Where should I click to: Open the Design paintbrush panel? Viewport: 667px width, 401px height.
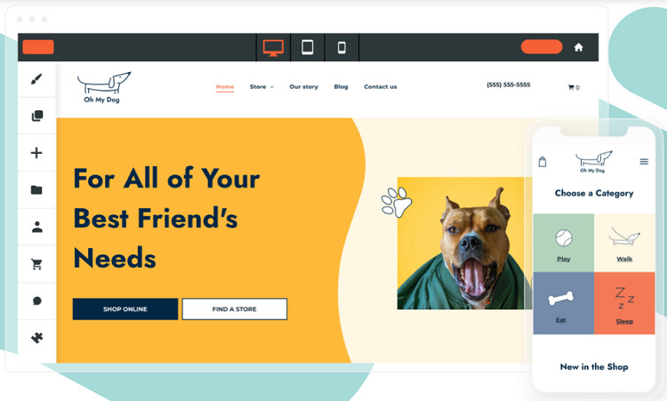tap(36, 79)
